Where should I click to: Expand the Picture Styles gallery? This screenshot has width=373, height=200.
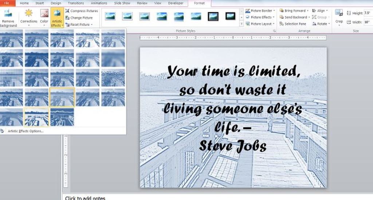tap(241, 24)
